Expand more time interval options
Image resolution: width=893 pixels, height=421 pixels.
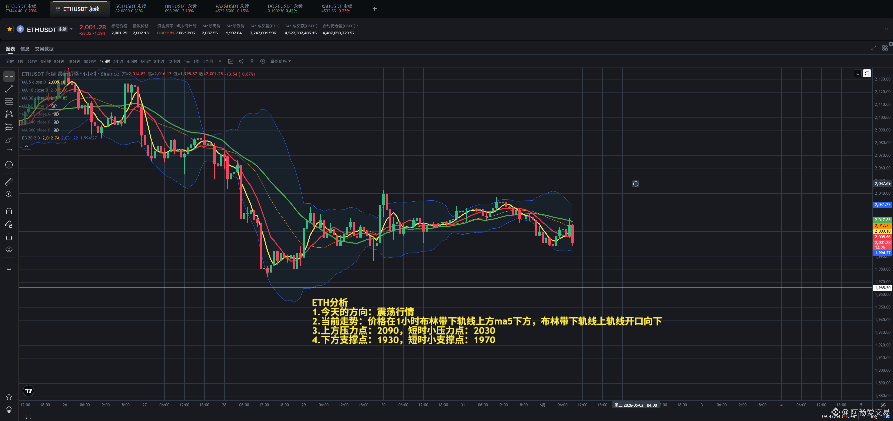tap(220, 61)
